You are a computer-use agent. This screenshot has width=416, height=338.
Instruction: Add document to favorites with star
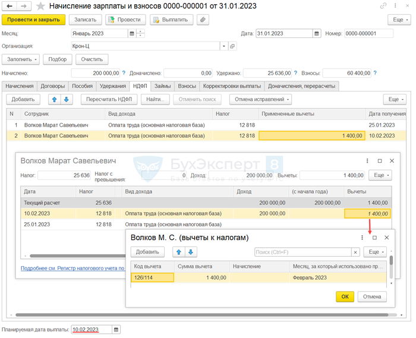(40, 6)
